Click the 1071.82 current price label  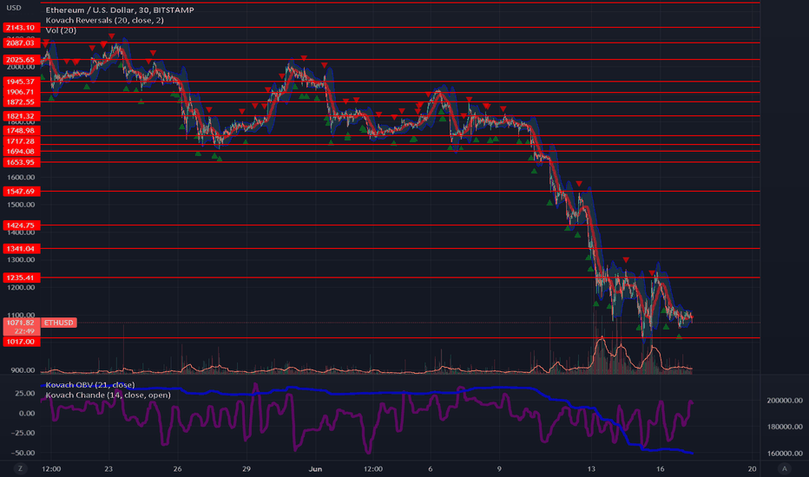pos(21,323)
